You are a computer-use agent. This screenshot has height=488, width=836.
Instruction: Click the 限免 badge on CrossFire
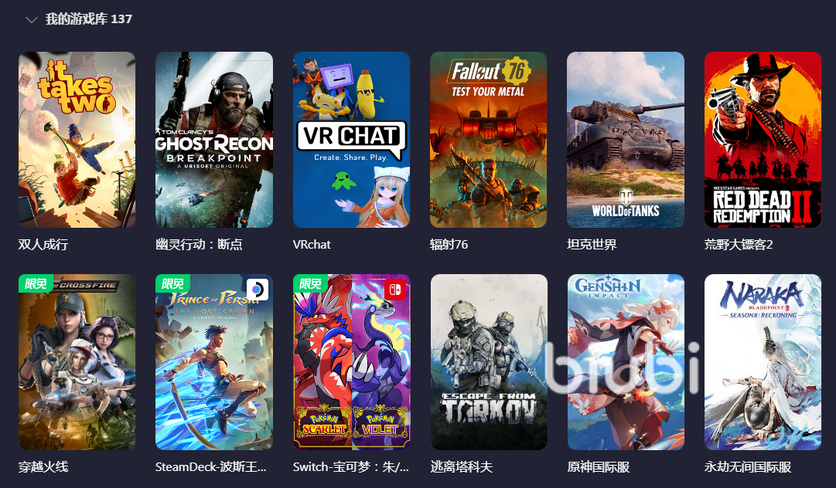(x=36, y=283)
